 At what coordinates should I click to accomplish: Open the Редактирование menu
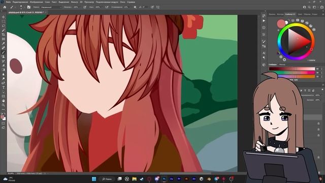[20, 2]
